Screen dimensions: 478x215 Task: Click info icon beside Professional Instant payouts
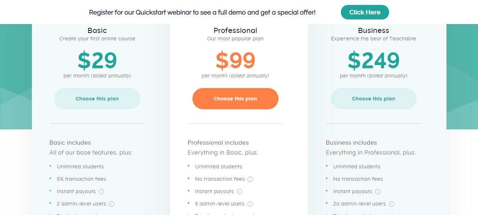[240, 192]
